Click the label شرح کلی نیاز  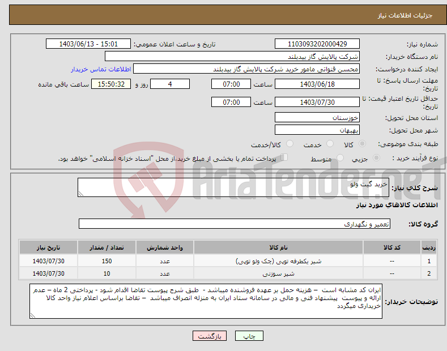[x=415, y=188]
